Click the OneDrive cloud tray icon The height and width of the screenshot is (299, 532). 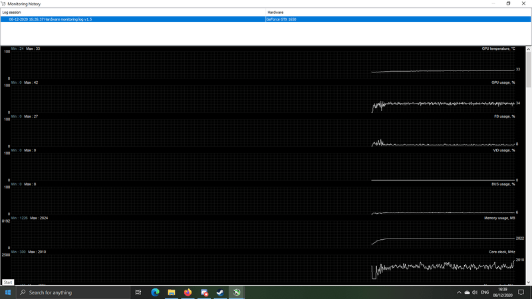pos(467,292)
